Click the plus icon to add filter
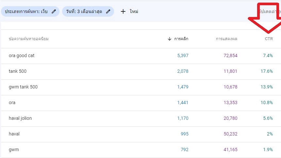The image size is (281, 158). (x=123, y=11)
